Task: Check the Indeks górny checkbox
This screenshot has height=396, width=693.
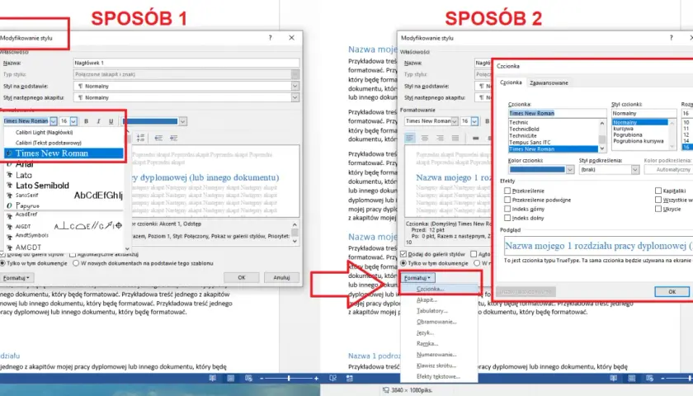Action: [x=507, y=209]
